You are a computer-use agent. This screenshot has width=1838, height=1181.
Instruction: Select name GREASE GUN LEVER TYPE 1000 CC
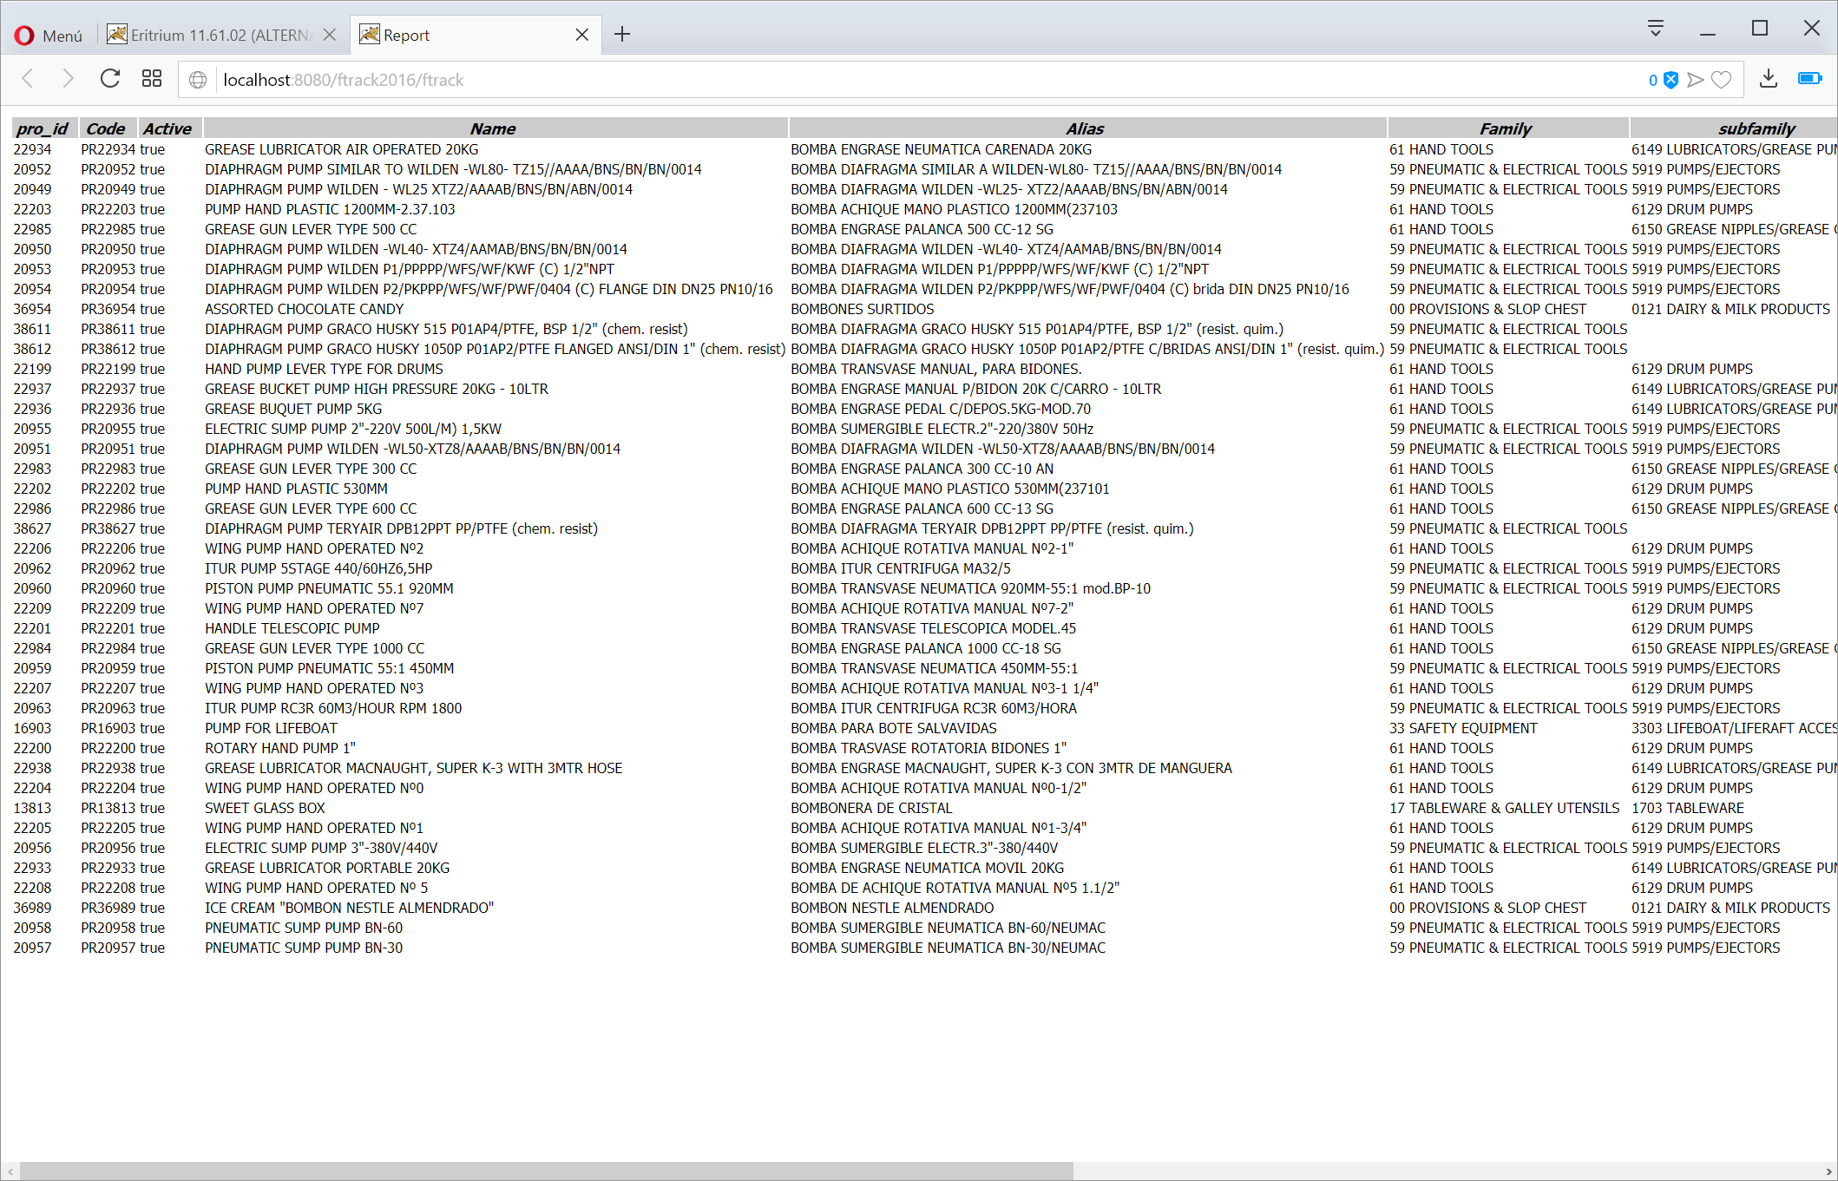[x=315, y=649]
